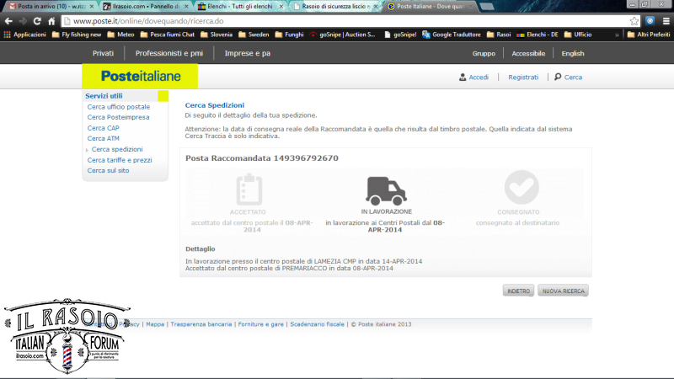The height and width of the screenshot is (379, 674).
Task: Open the Meteo bookmark folder
Action: [120, 35]
